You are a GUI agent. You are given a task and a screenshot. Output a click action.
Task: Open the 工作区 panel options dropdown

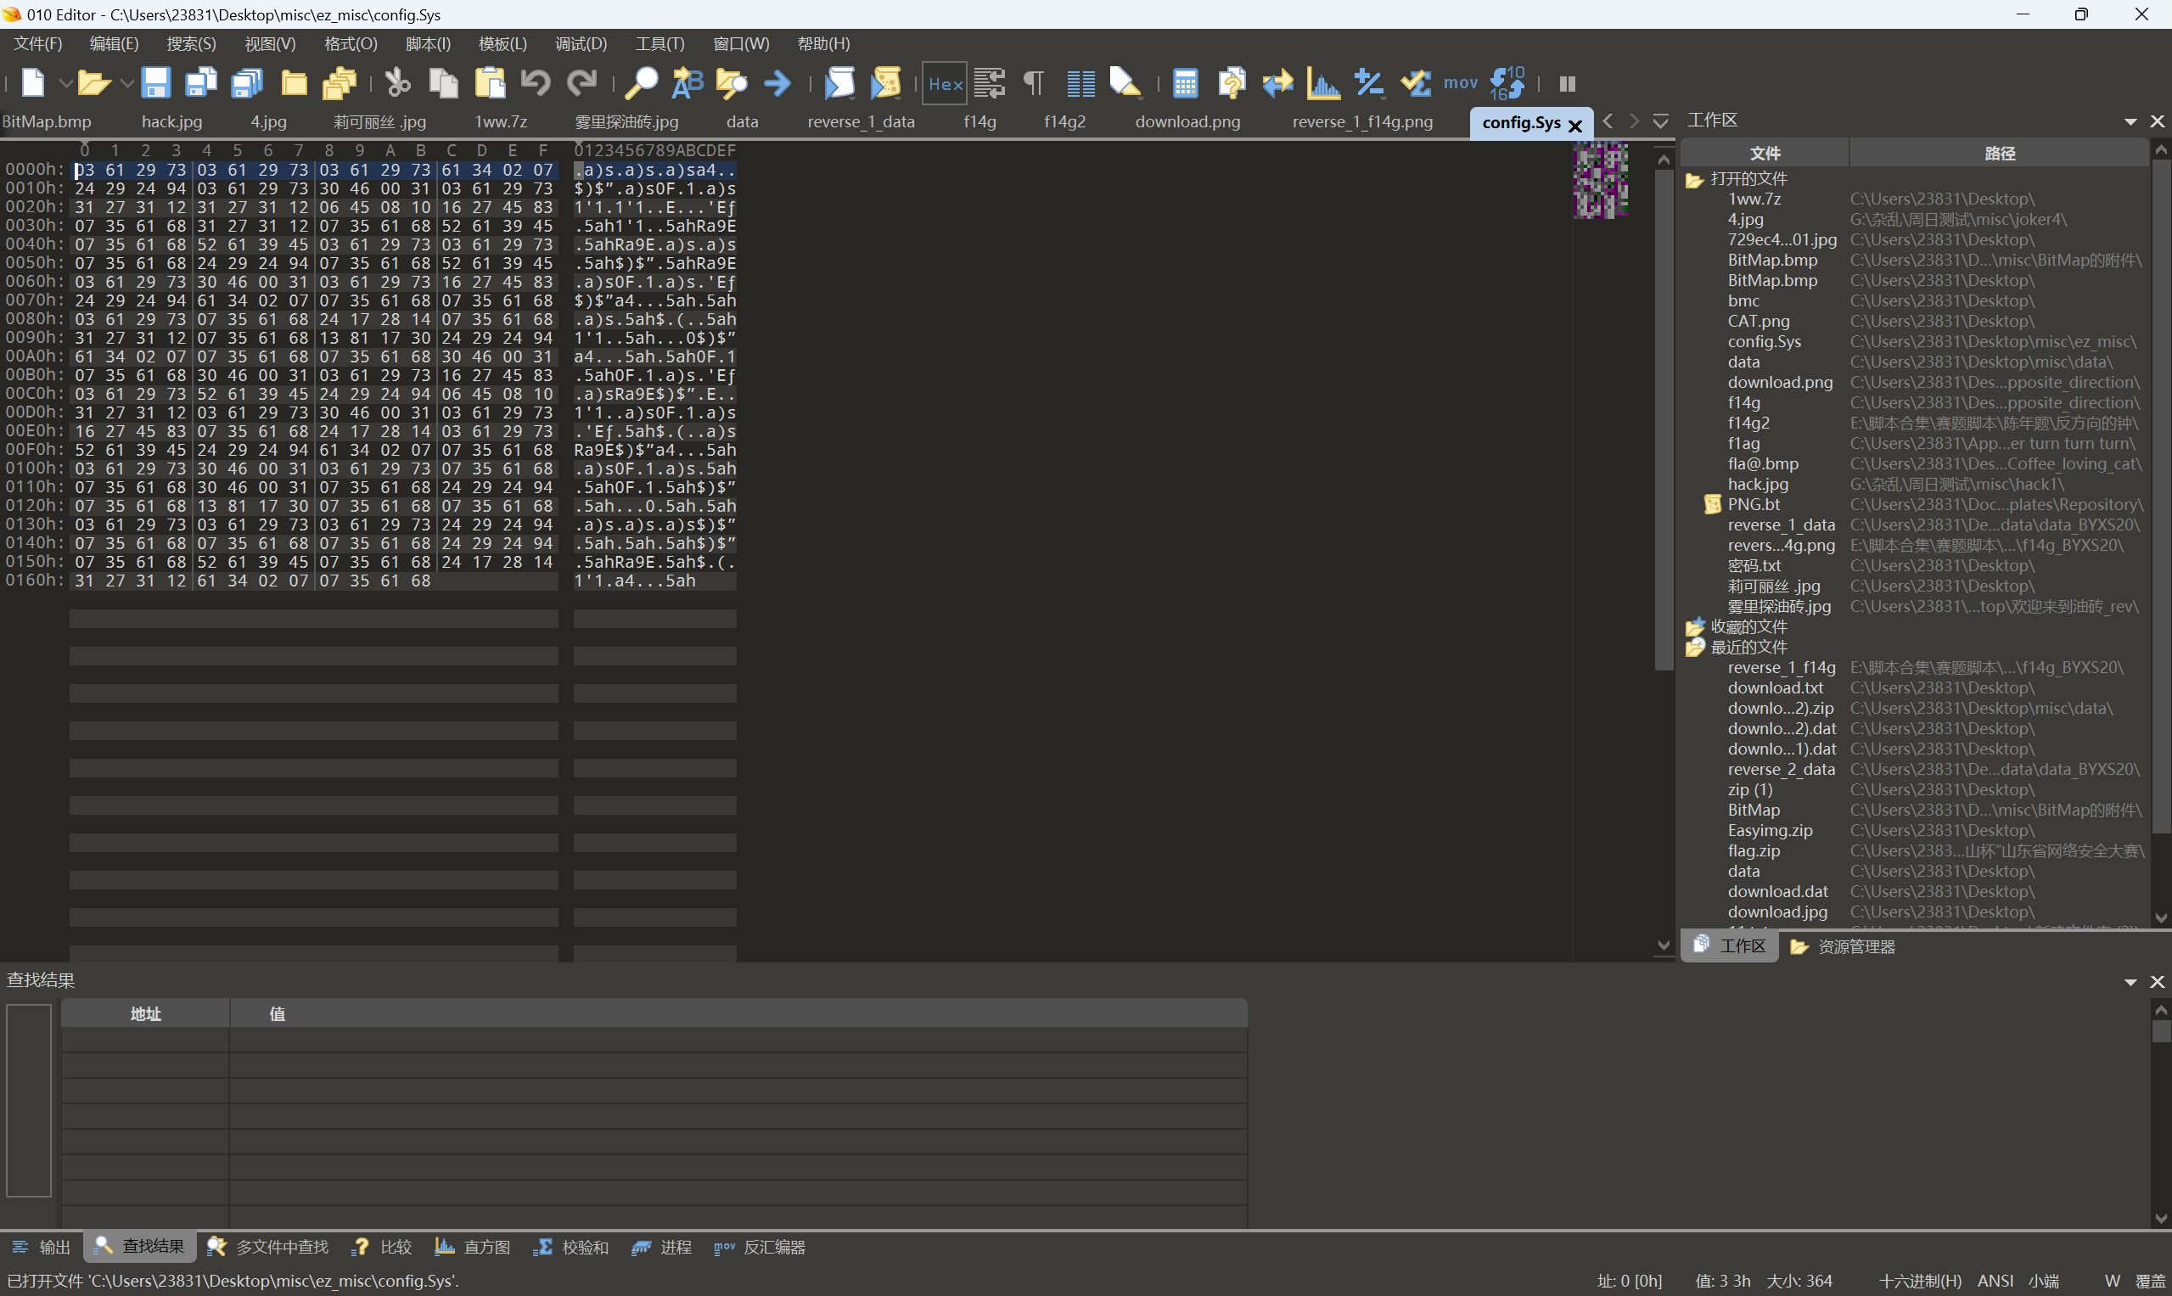click(2130, 122)
